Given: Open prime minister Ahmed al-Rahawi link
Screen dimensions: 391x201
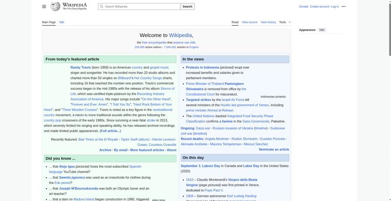Looking at the screenshot, I should 210,110.
